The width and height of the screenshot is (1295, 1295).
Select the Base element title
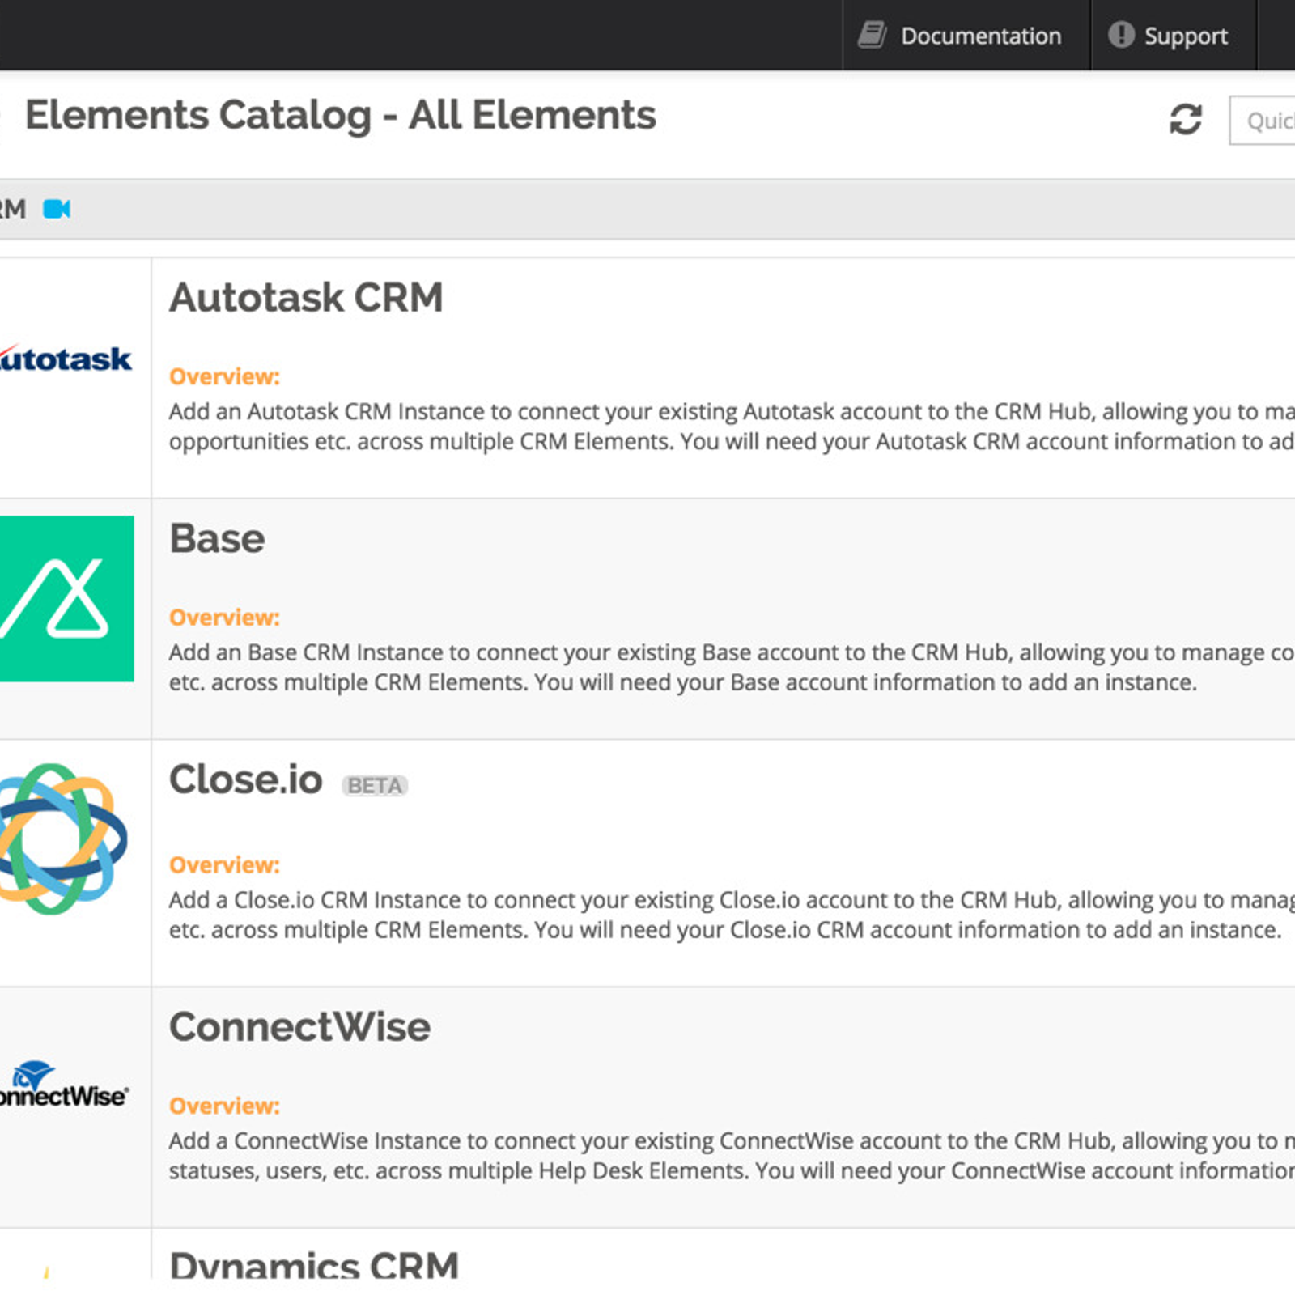217,538
